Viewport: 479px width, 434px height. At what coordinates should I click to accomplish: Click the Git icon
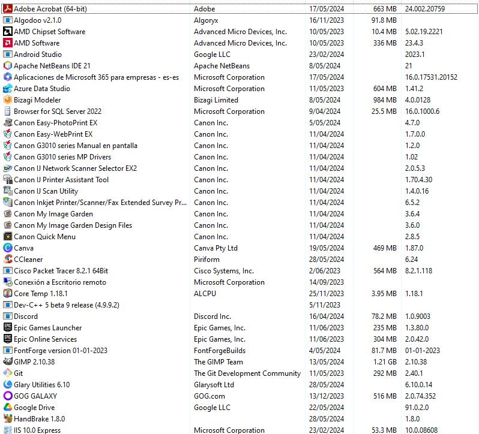tap(8, 373)
